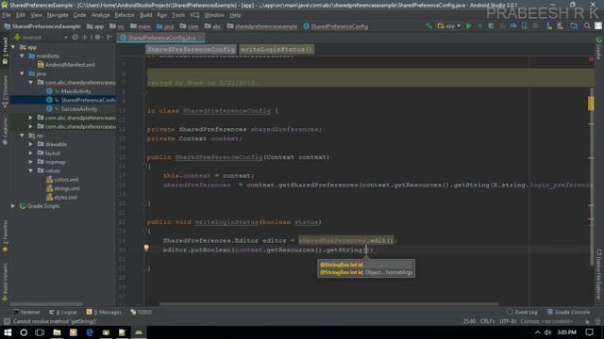The width and height of the screenshot is (604, 339).
Task: Collapse the values folder
Action: tap(31, 170)
